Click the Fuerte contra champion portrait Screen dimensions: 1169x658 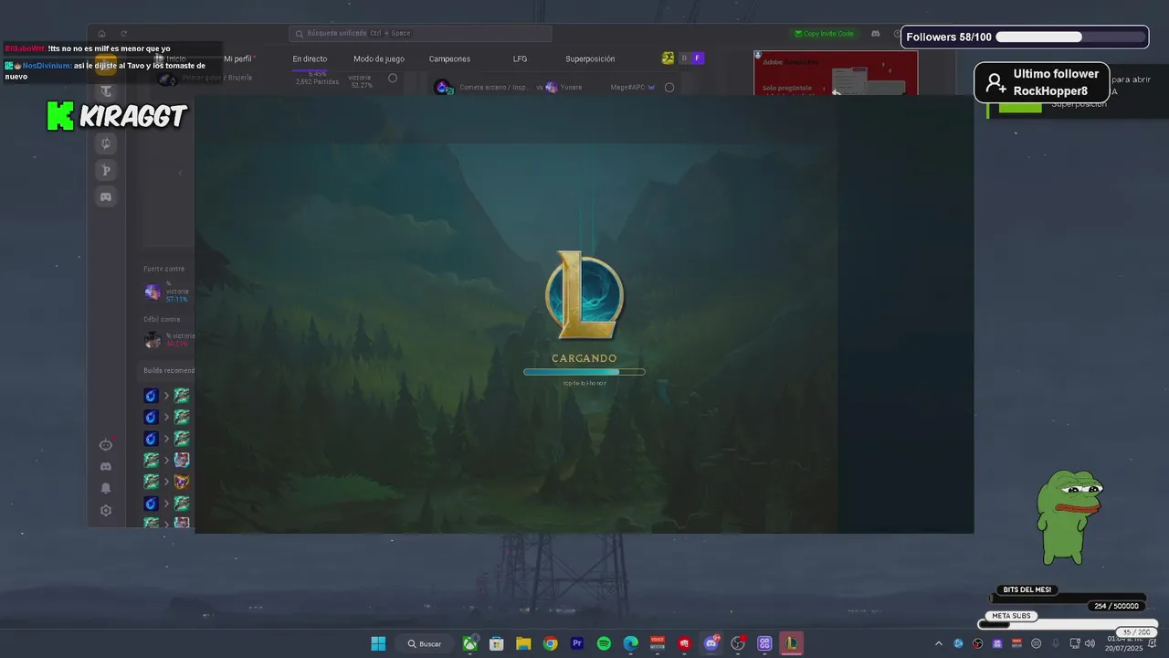pyautogui.click(x=153, y=292)
